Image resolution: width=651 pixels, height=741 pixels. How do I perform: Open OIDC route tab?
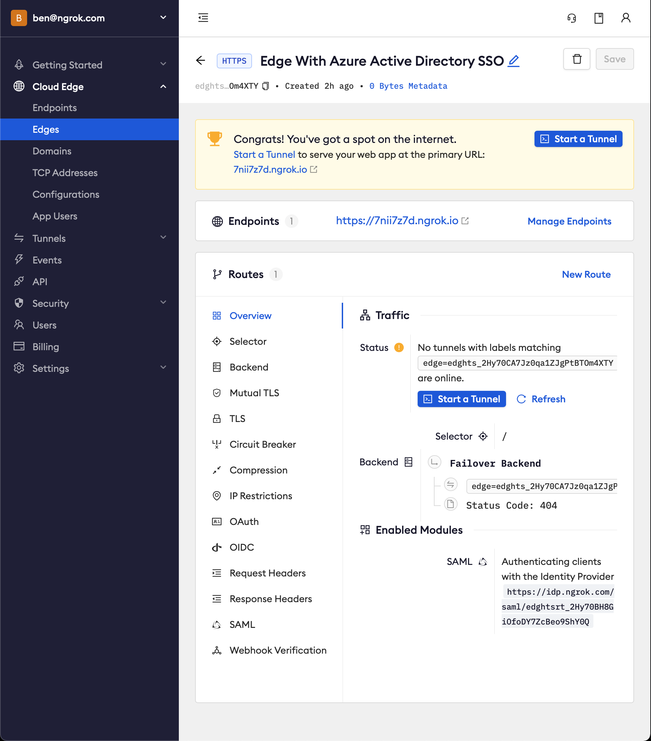tap(269, 547)
